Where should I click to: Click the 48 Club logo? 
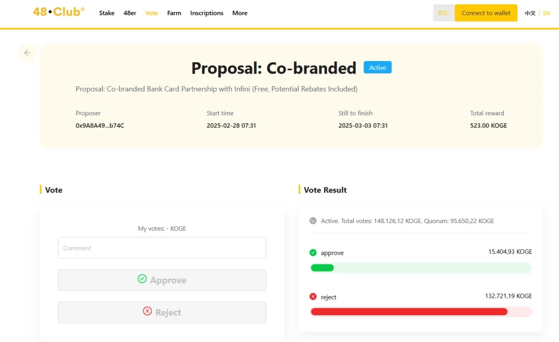[x=58, y=11]
